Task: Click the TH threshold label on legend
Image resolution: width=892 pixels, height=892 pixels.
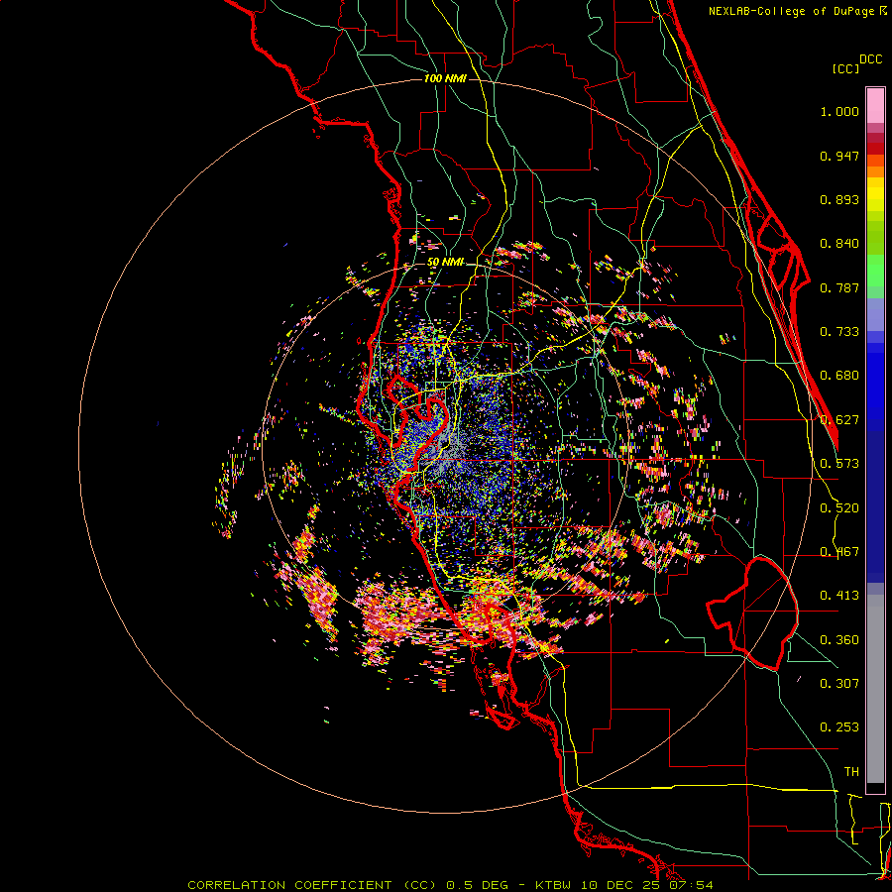Action: click(851, 771)
